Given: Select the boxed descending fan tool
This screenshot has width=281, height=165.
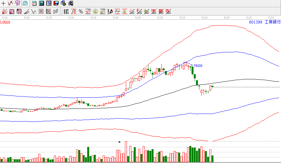Looking at the screenshot, I should 19,11.
